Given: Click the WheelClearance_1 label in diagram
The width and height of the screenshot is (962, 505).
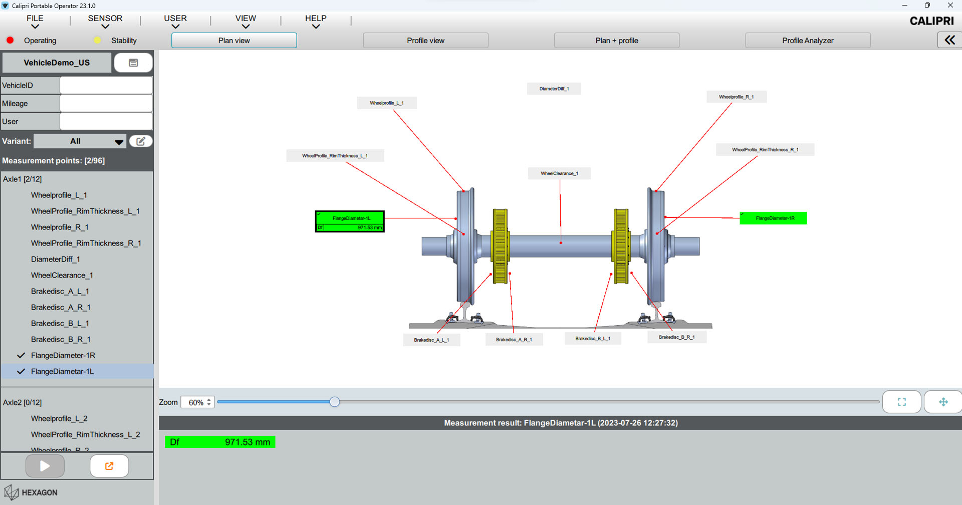Looking at the screenshot, I should click(x=560, y=174).
